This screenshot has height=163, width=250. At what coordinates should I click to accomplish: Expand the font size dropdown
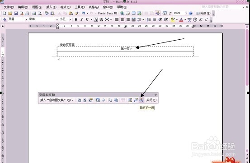coord(70,19)
